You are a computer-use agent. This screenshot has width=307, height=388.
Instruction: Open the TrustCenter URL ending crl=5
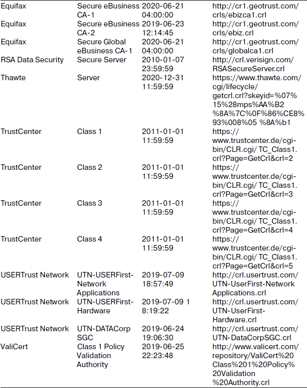255,253
